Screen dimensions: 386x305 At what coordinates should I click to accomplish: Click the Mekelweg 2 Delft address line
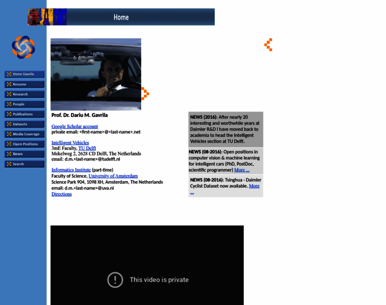point(96,154)
